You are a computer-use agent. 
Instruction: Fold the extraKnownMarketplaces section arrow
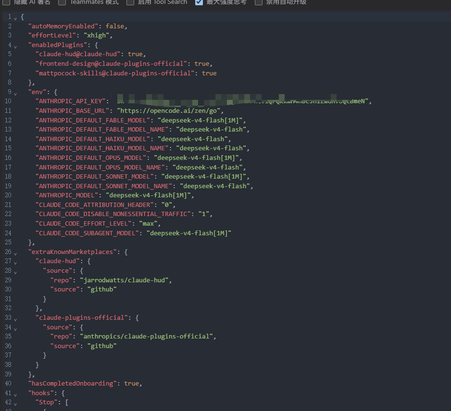pos(15,254)
